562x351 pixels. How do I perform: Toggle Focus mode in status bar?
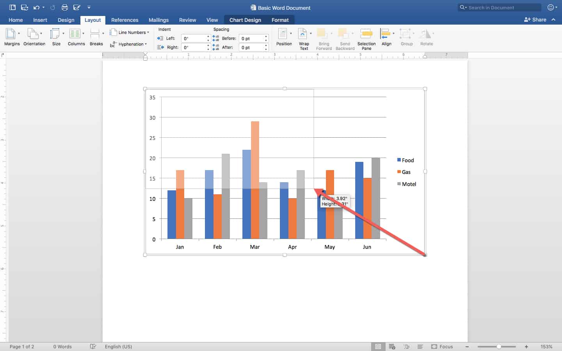click(442, 346)
